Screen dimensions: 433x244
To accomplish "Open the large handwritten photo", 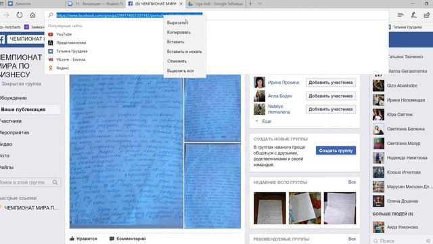I will point(127,151).
